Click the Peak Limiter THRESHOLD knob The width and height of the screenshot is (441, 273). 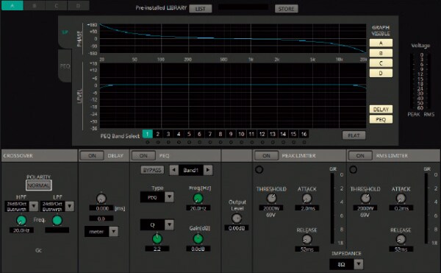271,198
